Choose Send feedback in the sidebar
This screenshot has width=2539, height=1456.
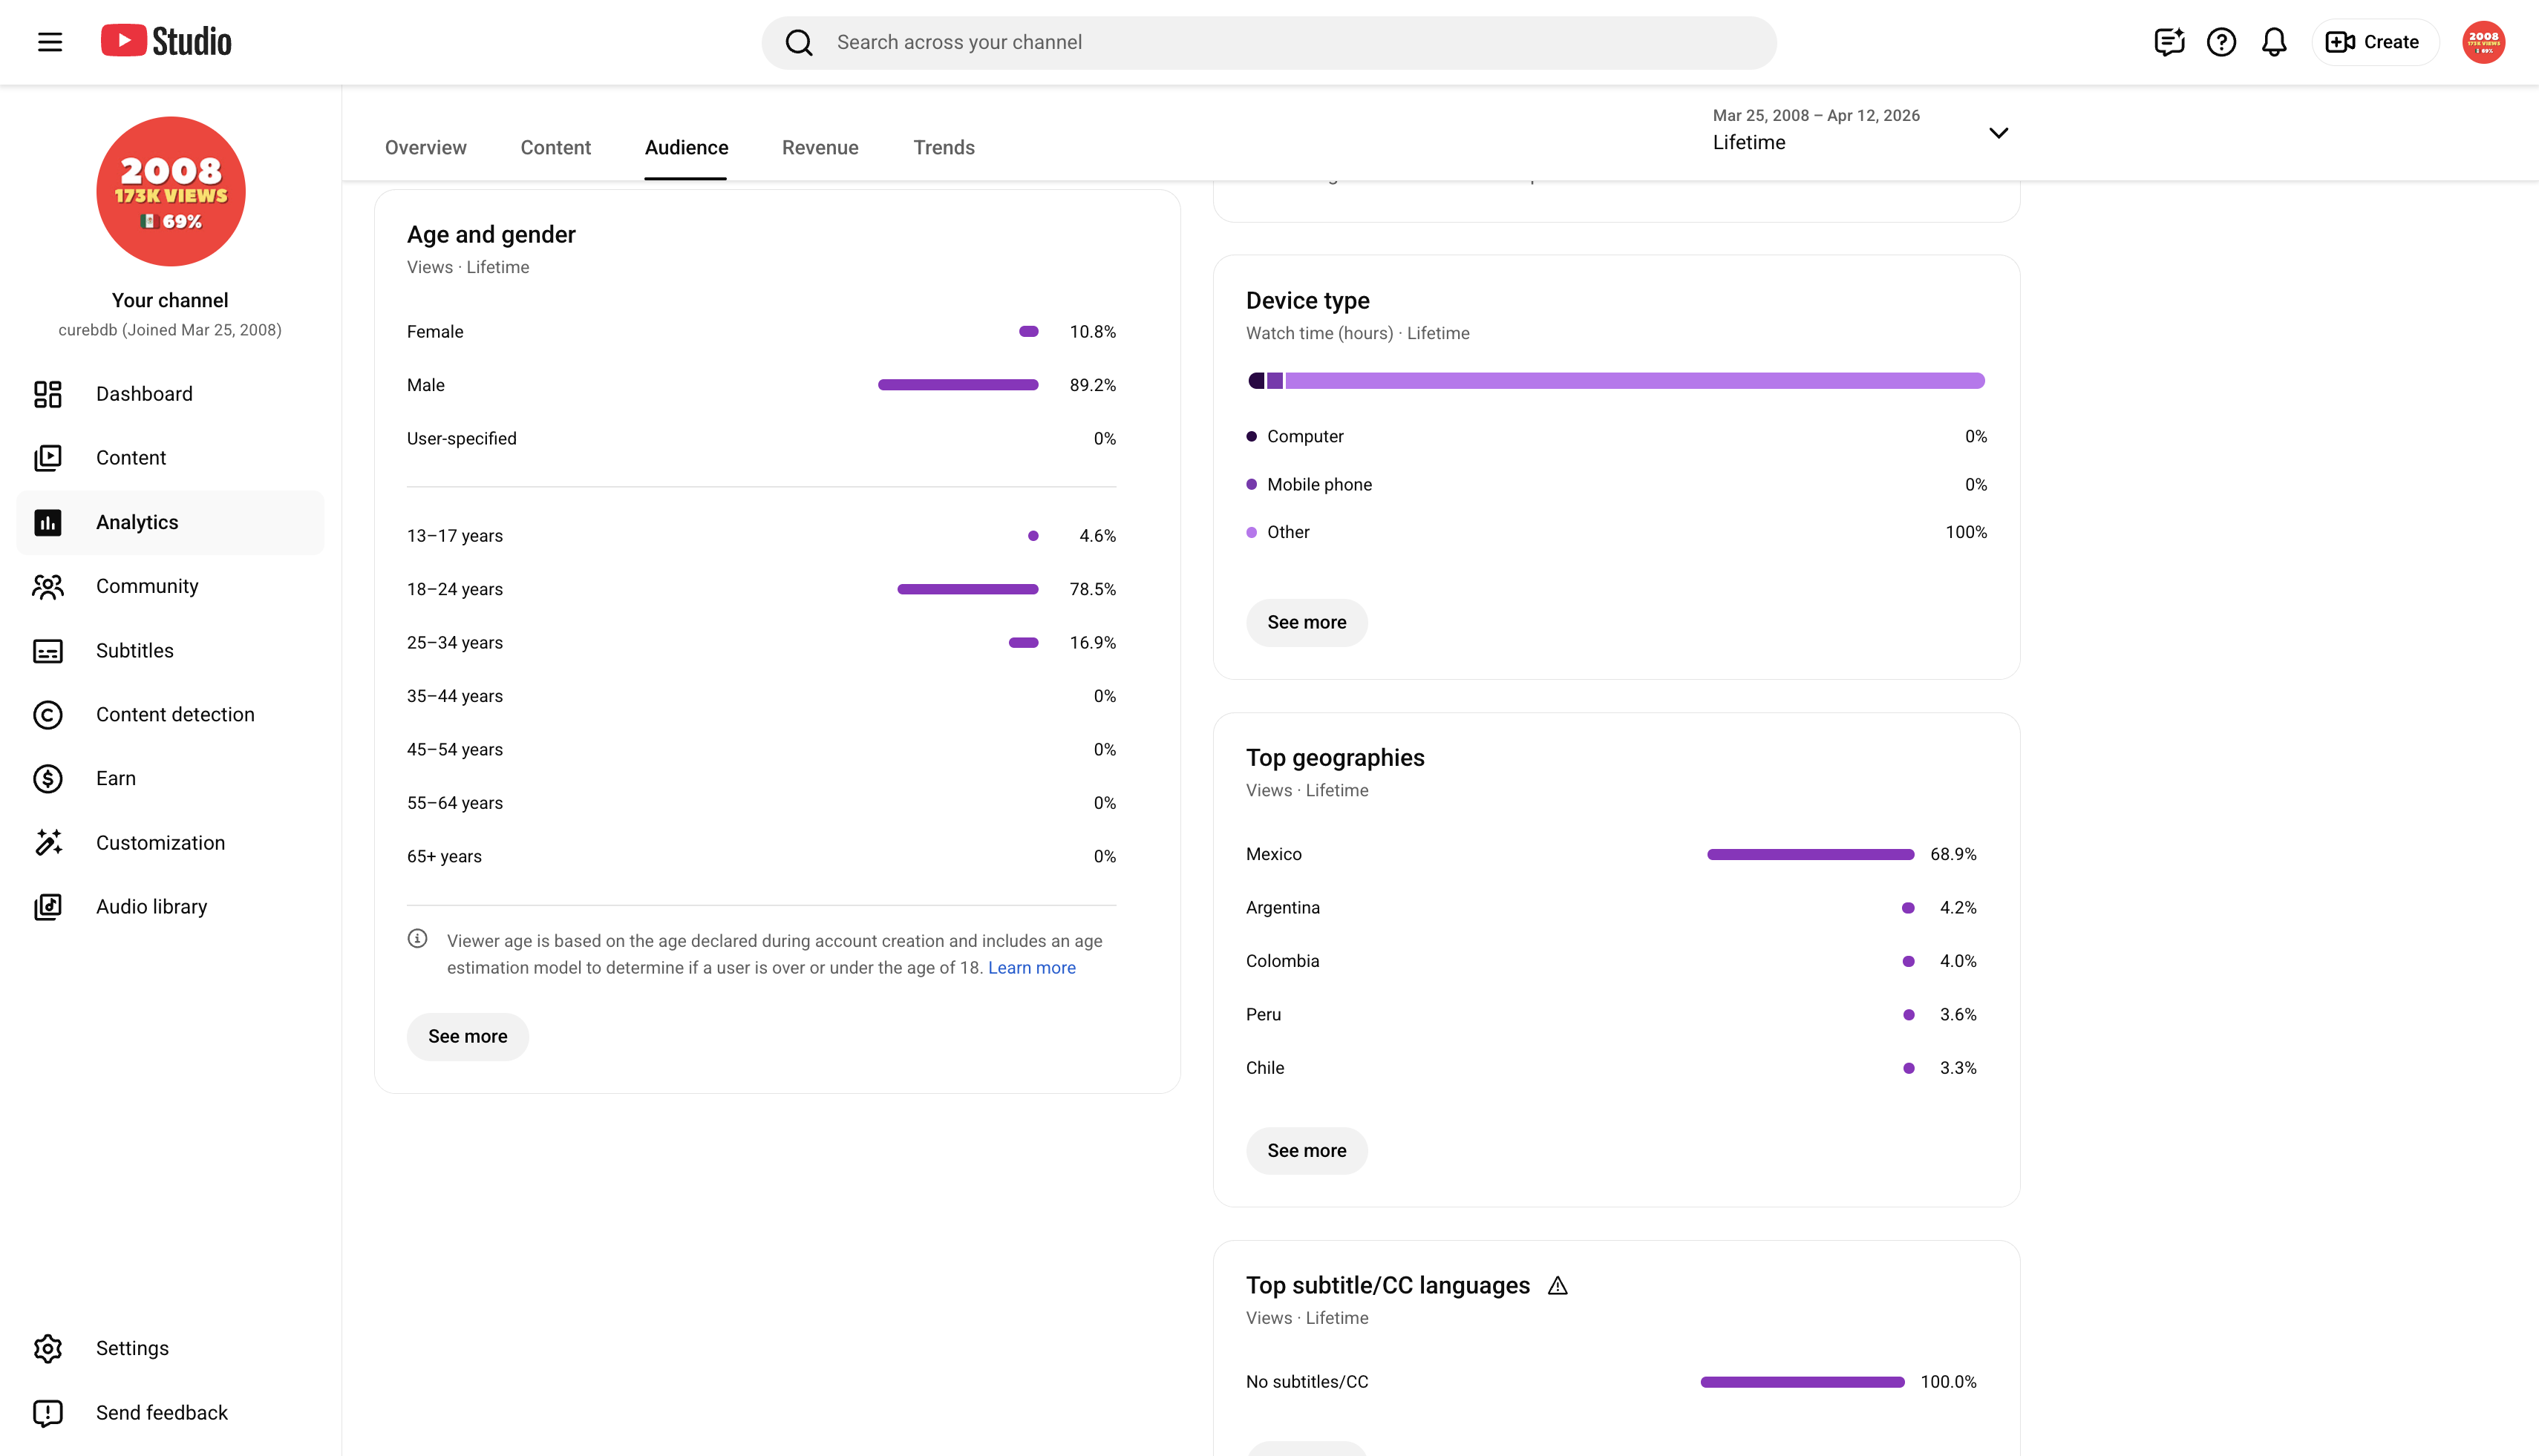(x=170, y=1412)
